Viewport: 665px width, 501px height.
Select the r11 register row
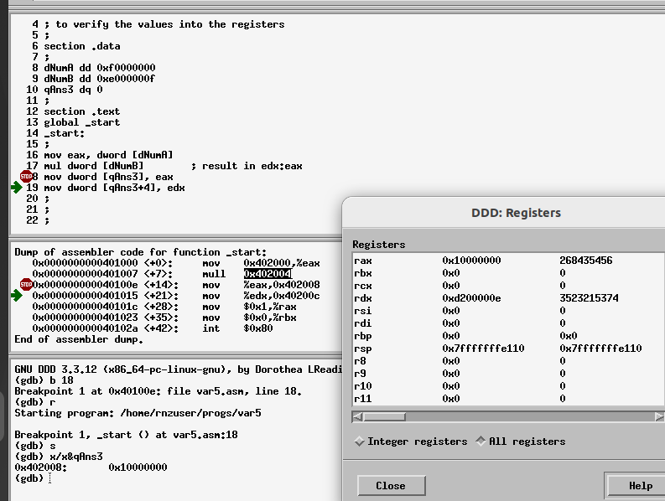(x=508, y=399)
